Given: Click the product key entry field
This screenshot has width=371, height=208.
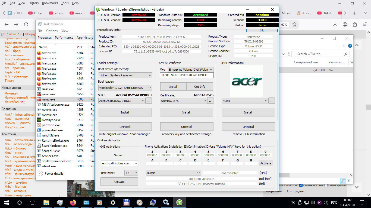Looking at the screenshot, I should pos(187,75).
